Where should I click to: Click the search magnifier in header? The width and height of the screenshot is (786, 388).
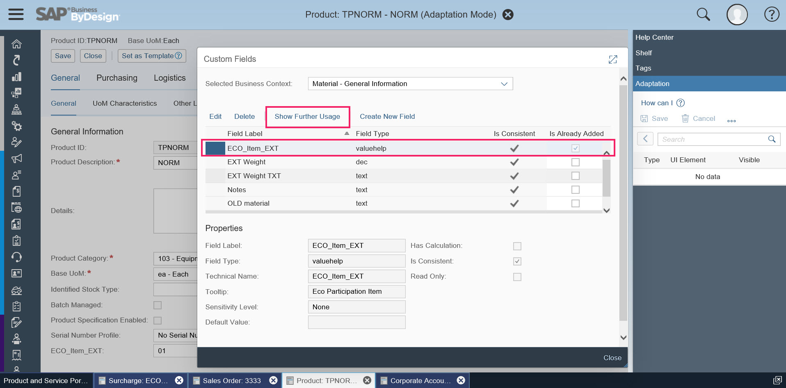pos(703,14)
